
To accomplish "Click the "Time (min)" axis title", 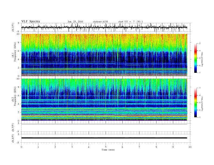I will tap(108, 150).
